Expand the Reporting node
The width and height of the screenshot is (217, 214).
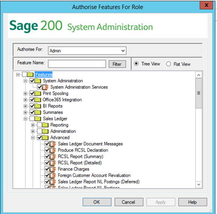coord(33,125)
